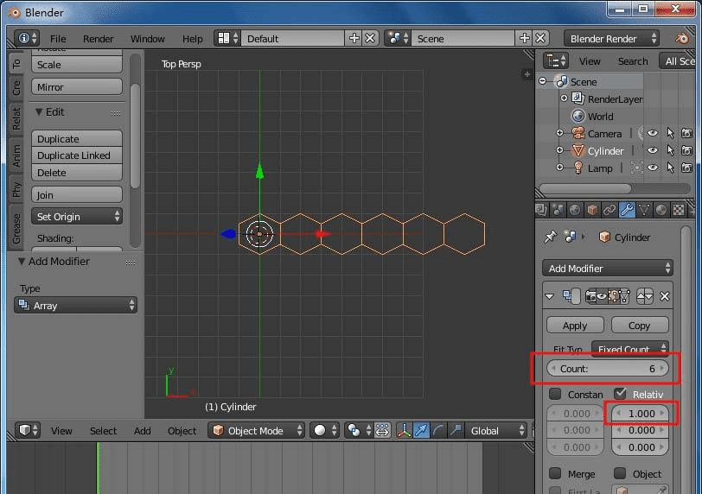This screenshot has width=702, height=494.
Task: Toggle the 3D manipulator widget icon
Action: [x=404, y=430]
